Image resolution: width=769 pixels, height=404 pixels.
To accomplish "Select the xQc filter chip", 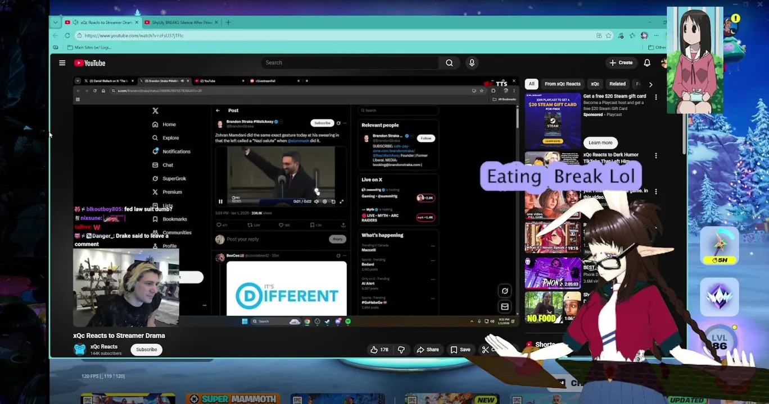I will click(595, 84).
